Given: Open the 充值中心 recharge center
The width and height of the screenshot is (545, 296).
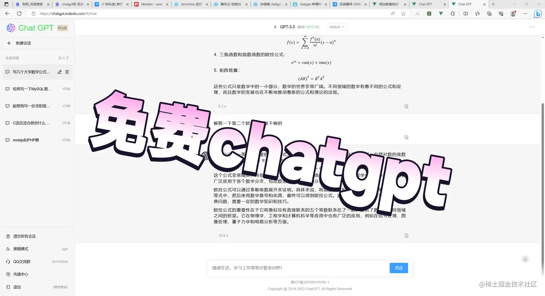Looking at the screenshot, I should point(37,274).
